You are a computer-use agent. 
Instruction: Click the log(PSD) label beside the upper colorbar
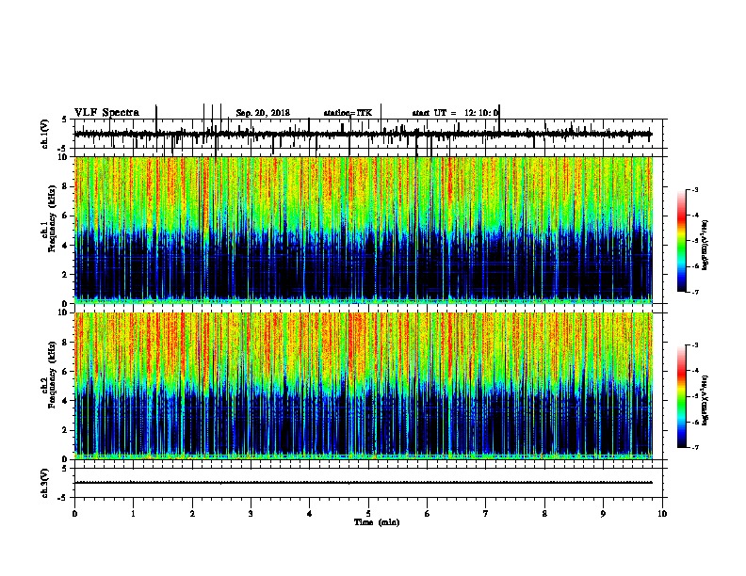click(x=705, y=246)
